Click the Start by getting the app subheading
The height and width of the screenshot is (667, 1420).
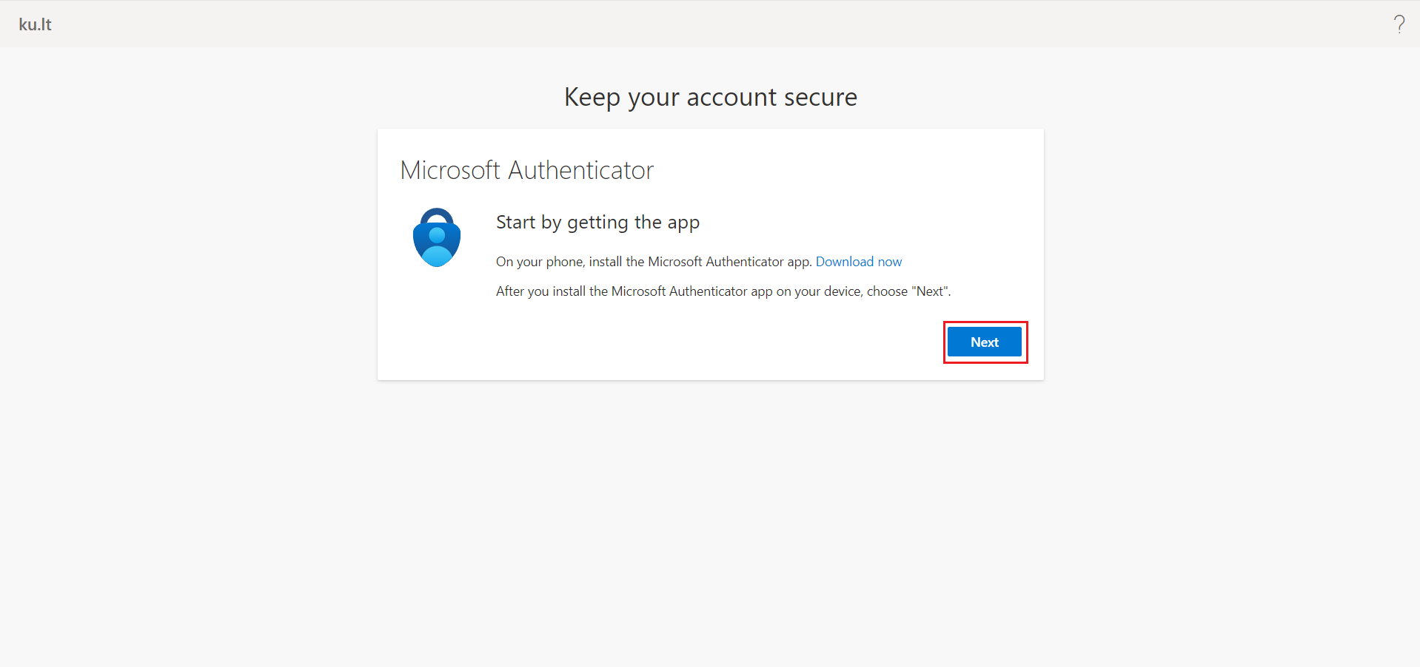(x=597, y=222)
